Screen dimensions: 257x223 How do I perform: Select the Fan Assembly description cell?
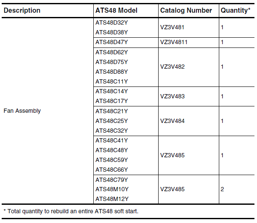tap(22, 111)
